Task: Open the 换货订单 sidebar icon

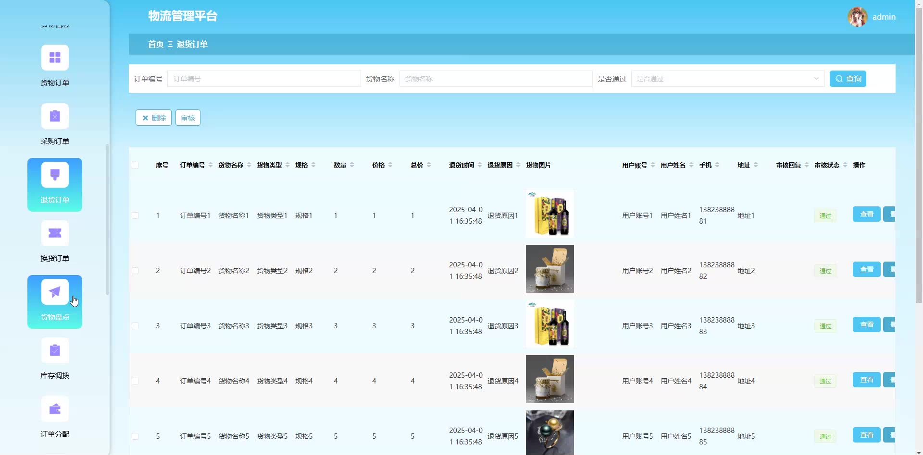Action: tap(55, 234)
